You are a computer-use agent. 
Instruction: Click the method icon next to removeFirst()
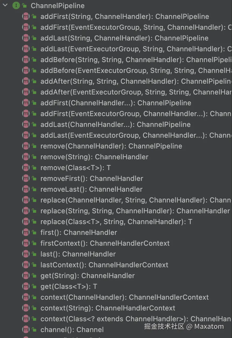[x=26, y=178]
